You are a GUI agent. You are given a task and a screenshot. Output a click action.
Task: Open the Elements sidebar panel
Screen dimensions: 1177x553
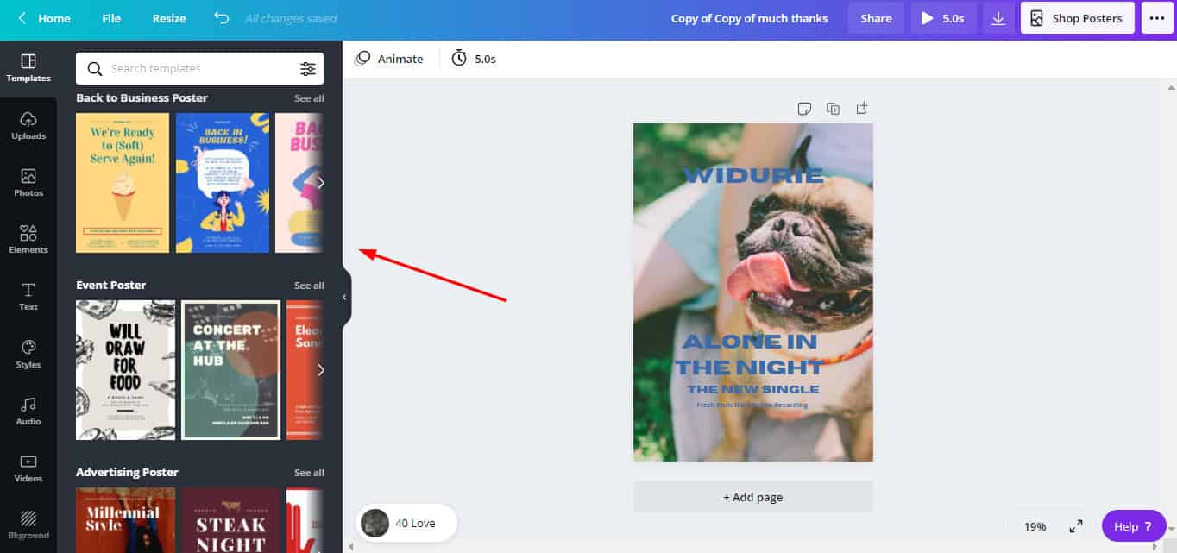tap(28, 239)
